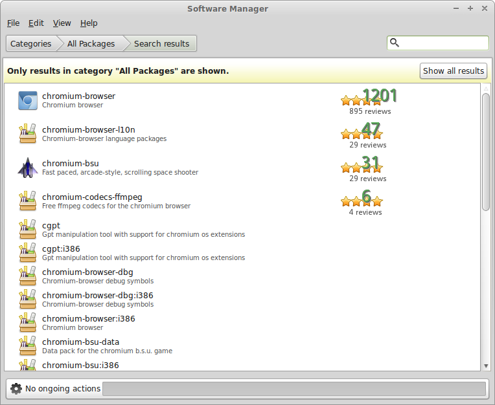Select the cgpt package name
The height and width of the screenshot is (405, 495).
pyautogui.click(x=51, y=226)
